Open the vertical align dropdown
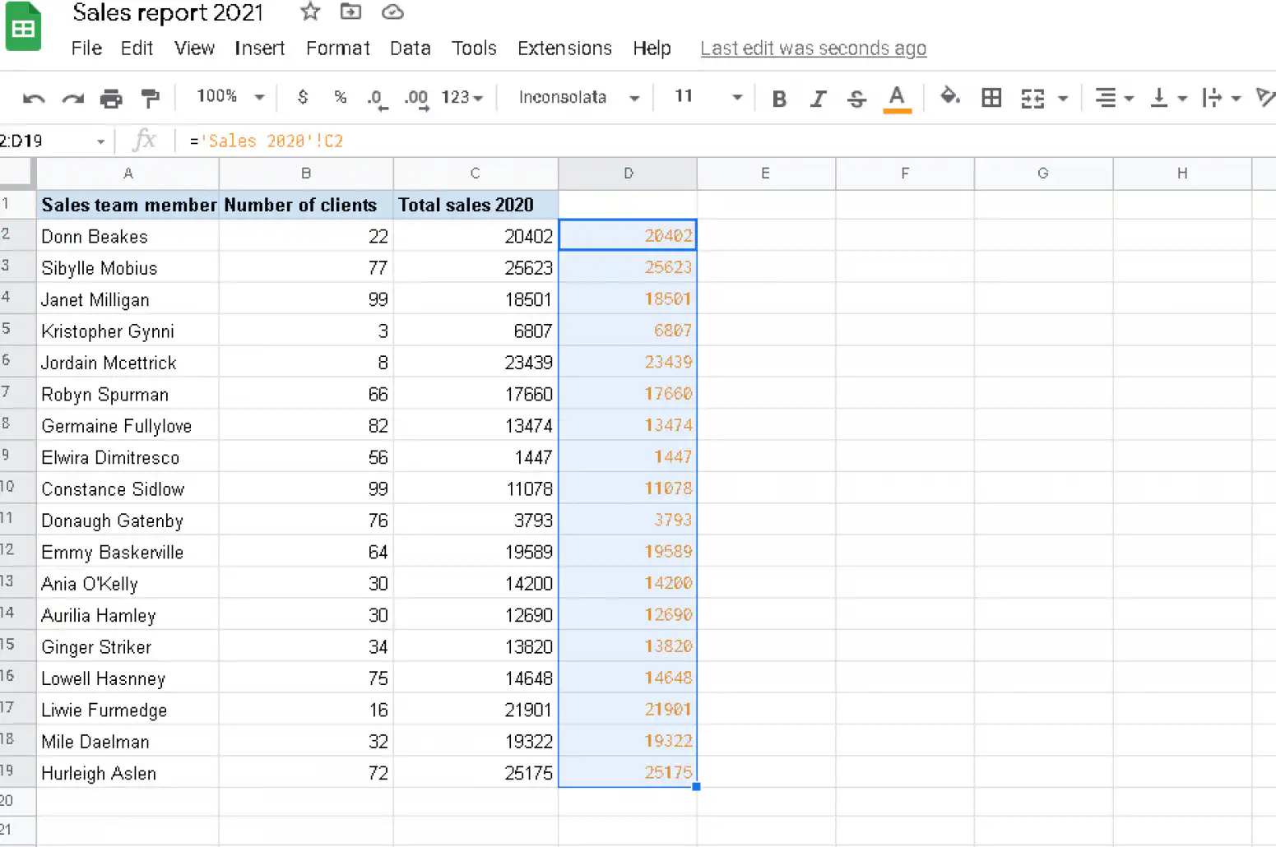Image resolution: width=1276 pixels, height=847 pixels. (1168, 98)
